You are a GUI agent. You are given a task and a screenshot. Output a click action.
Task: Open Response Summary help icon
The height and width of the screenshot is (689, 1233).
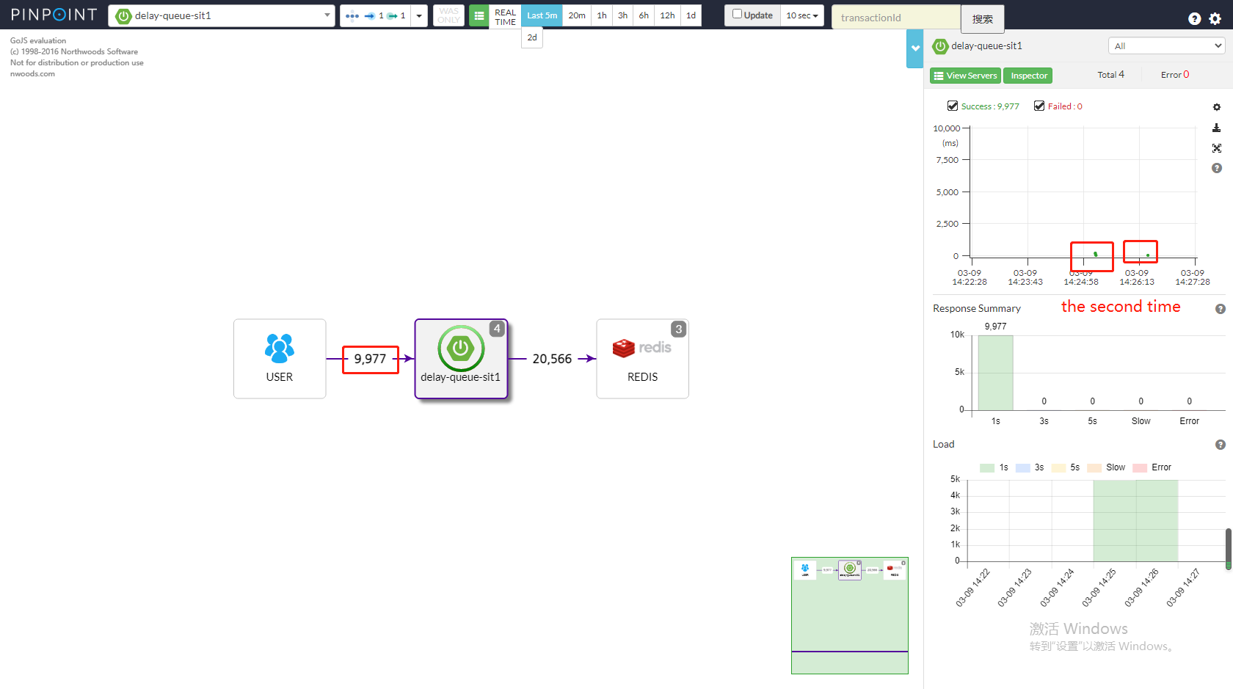(x=1220, y=309)
